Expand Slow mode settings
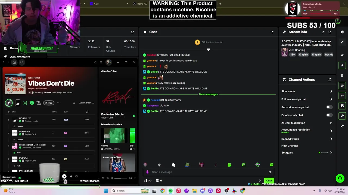This screenshot has height=195, width=348. 307,91
